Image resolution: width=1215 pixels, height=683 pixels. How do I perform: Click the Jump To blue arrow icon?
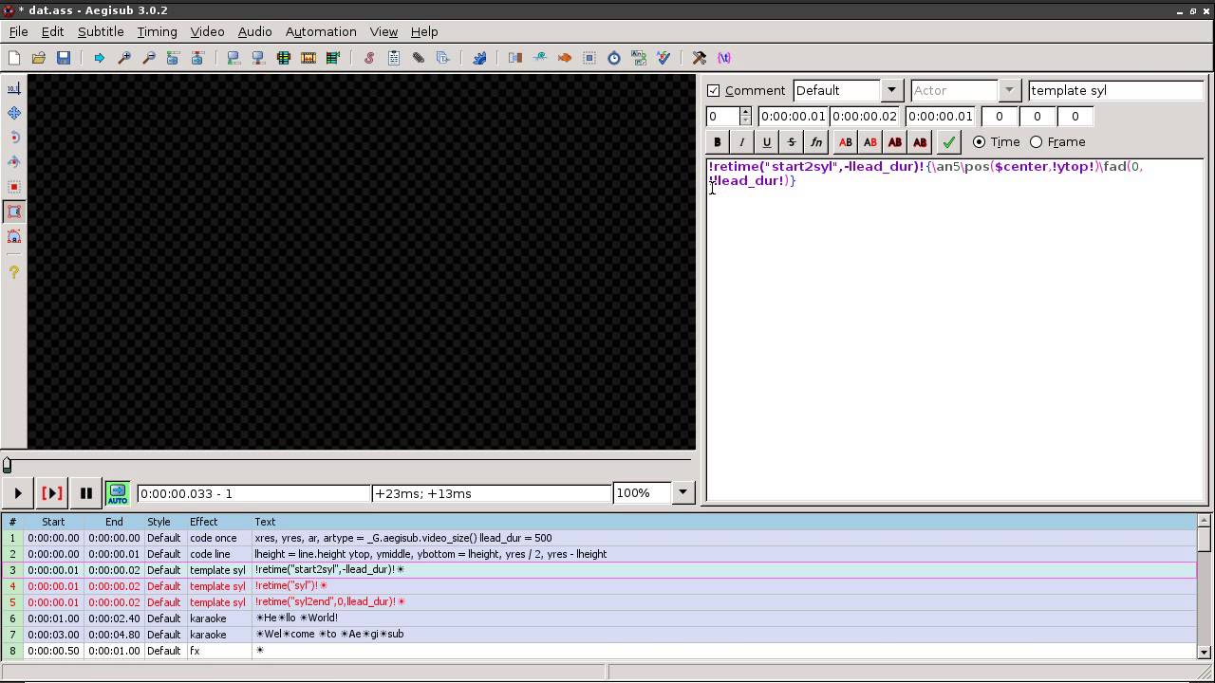coord(99,58)
